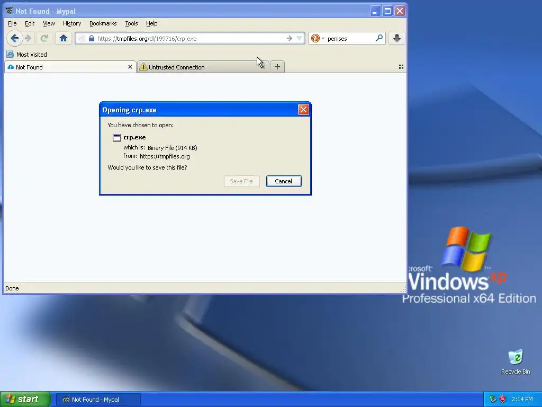Open the Bookmarks menu
The height and width of the screenshot is (407, 542).
(103, 23)
